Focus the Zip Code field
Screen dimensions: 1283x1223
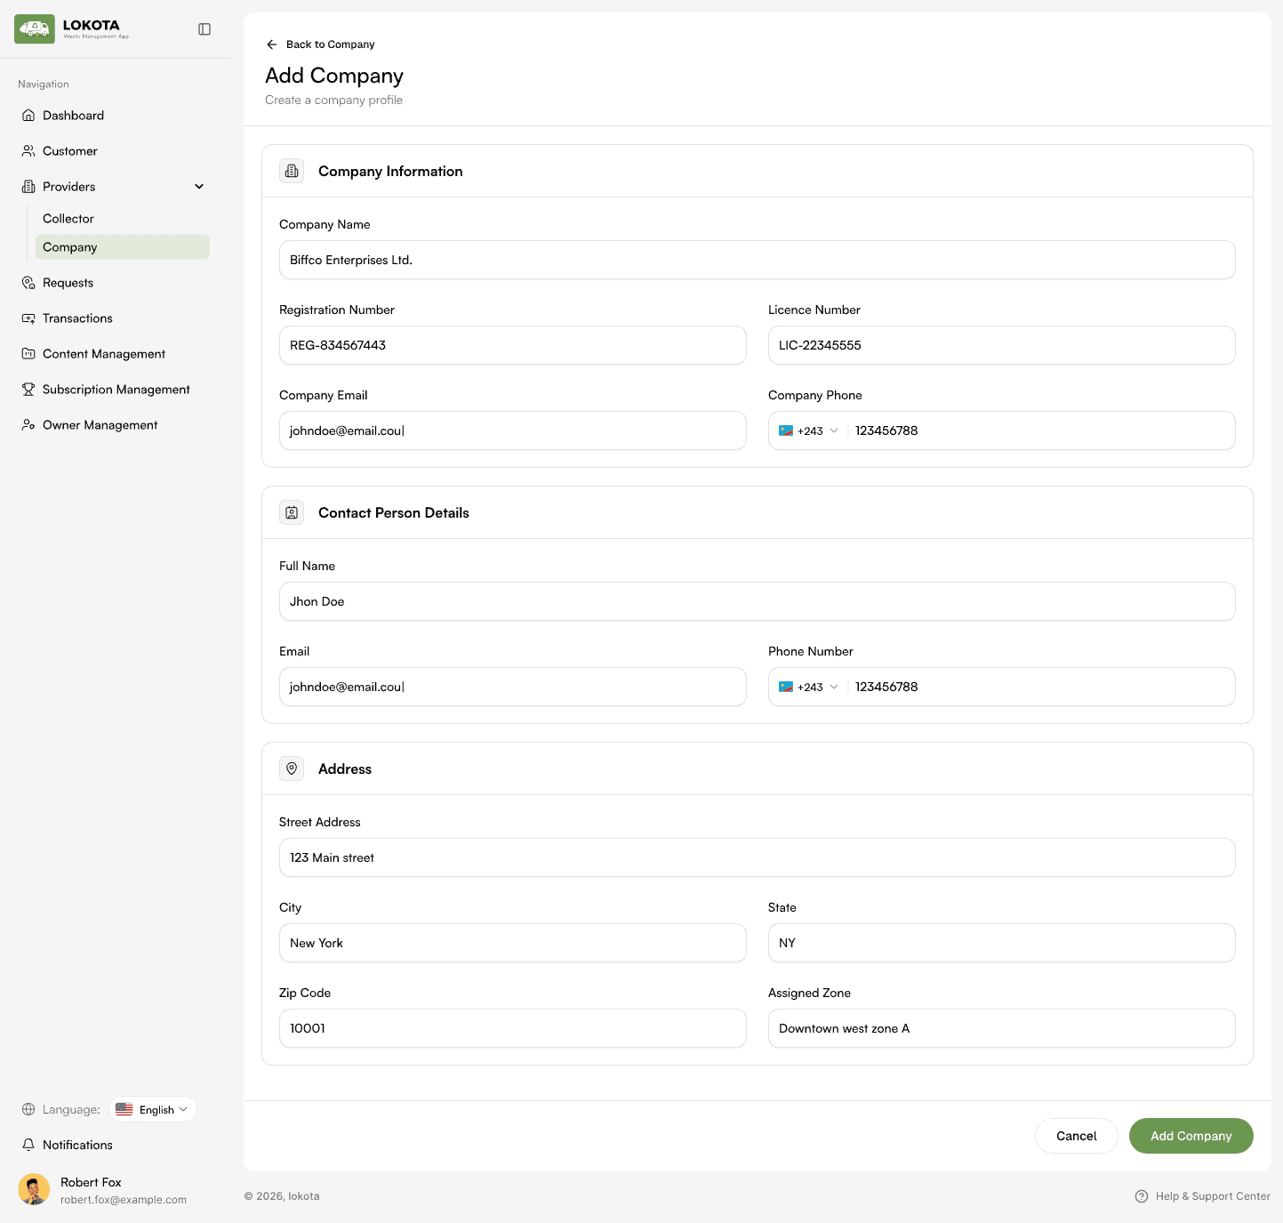point(513,1028)
